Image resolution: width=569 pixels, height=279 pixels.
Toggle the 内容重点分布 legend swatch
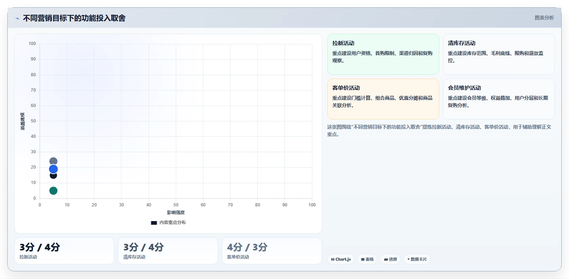[x=154, y=223]
